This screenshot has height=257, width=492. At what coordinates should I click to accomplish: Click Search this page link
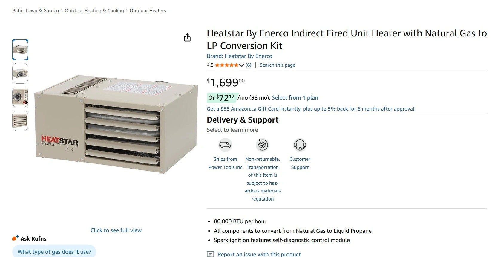point(277,65)
